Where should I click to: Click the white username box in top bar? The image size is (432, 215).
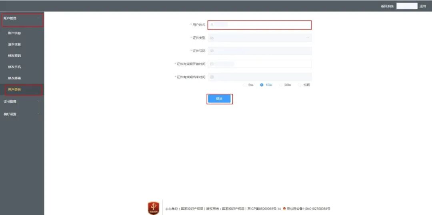click(x=407, y=6)
